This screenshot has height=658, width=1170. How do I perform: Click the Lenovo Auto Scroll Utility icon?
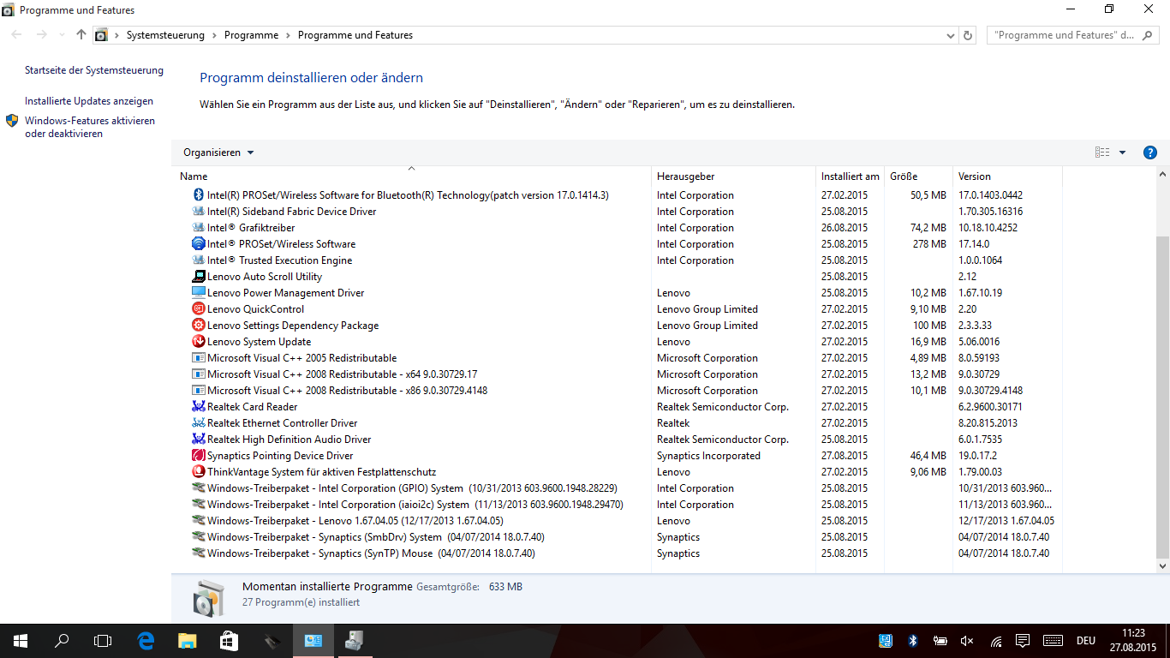tap(199, 277)
